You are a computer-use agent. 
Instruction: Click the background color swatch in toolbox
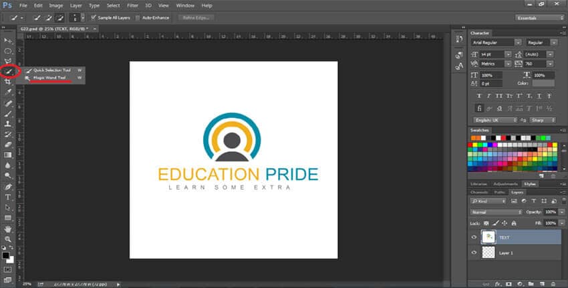11,260
